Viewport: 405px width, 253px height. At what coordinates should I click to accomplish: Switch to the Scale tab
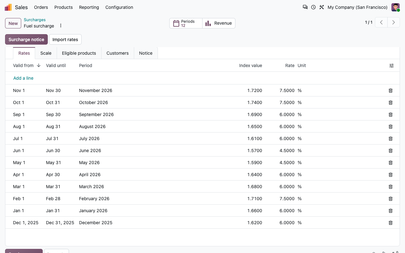tap(46, 53)
